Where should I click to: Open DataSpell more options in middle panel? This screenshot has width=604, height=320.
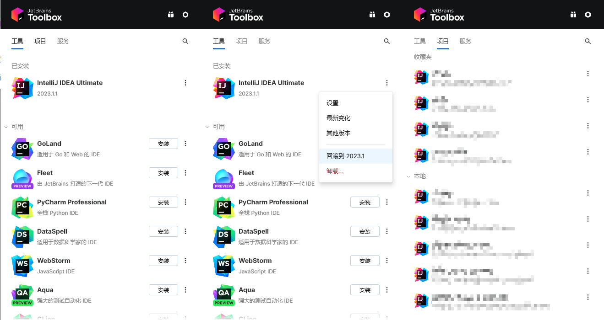coord(387,231)
